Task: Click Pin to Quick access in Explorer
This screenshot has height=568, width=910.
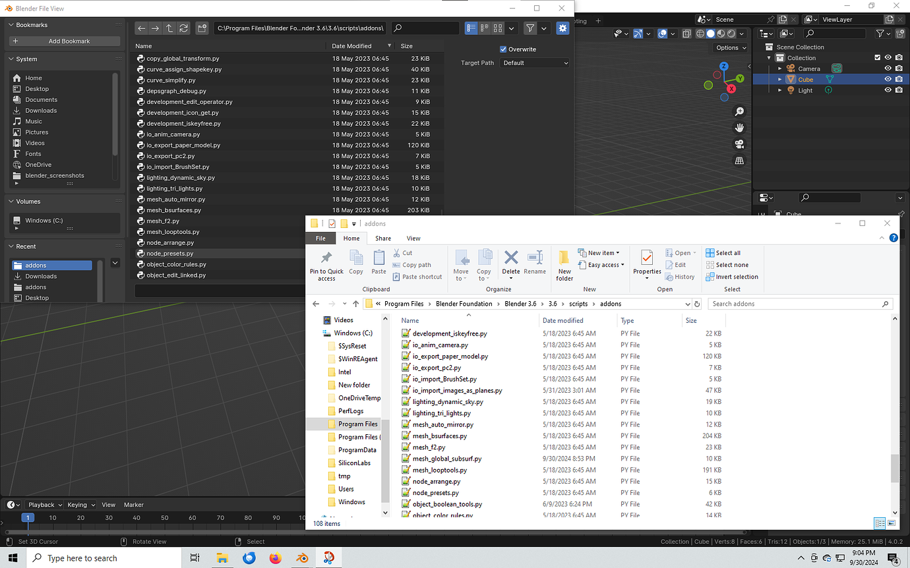Action: point(326,266)
